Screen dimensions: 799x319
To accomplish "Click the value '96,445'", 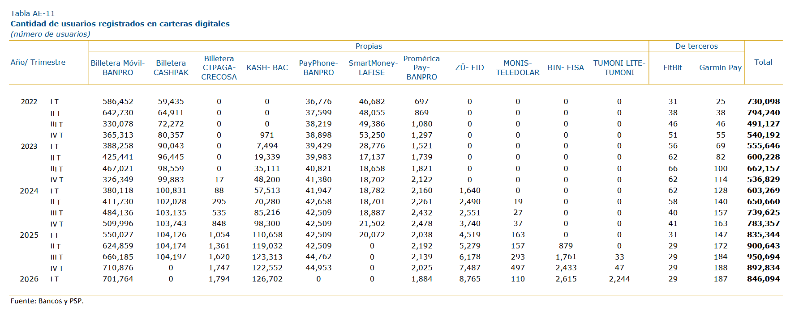I will coord(171,157).
